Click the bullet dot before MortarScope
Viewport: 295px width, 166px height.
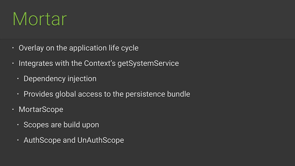(13, 109)
